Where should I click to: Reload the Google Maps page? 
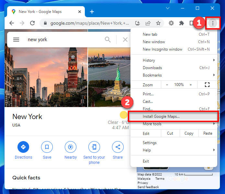(32, 23)
